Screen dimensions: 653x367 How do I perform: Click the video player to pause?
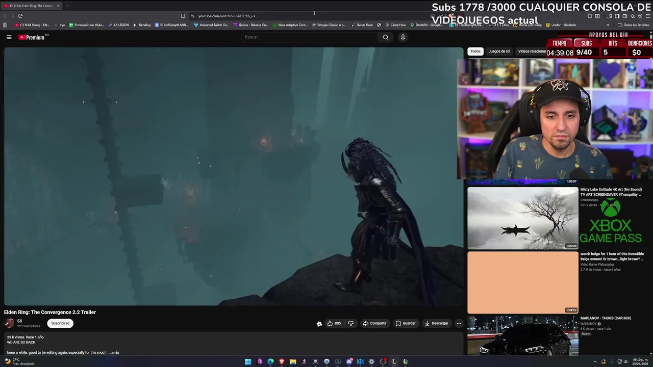point(234,176)
